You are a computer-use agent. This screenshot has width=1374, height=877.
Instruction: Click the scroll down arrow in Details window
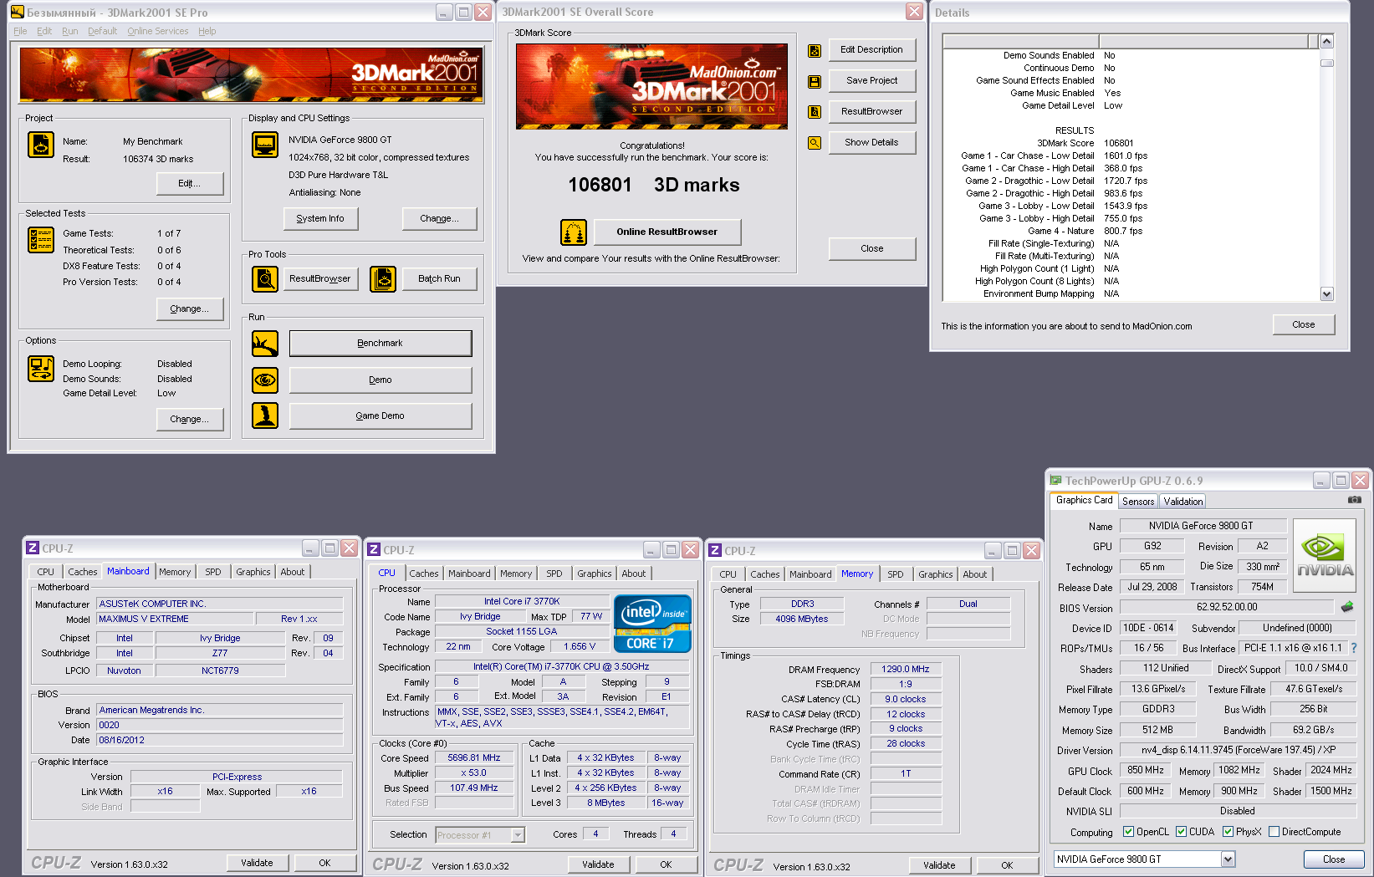click(1327, 293)
